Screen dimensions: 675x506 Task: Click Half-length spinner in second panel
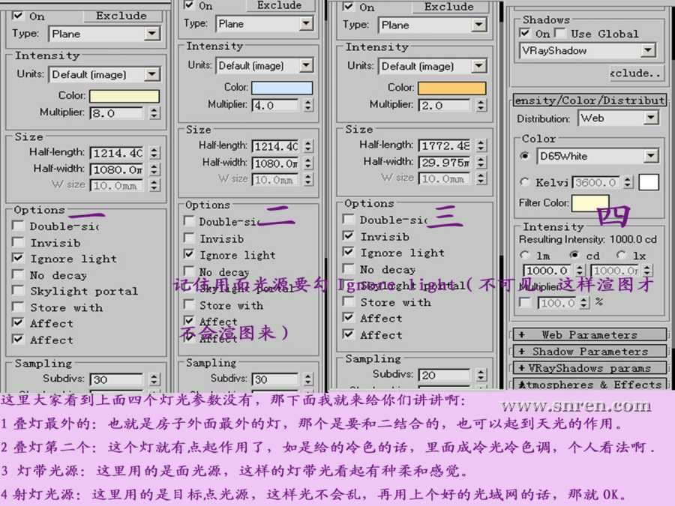pos(307,146)
